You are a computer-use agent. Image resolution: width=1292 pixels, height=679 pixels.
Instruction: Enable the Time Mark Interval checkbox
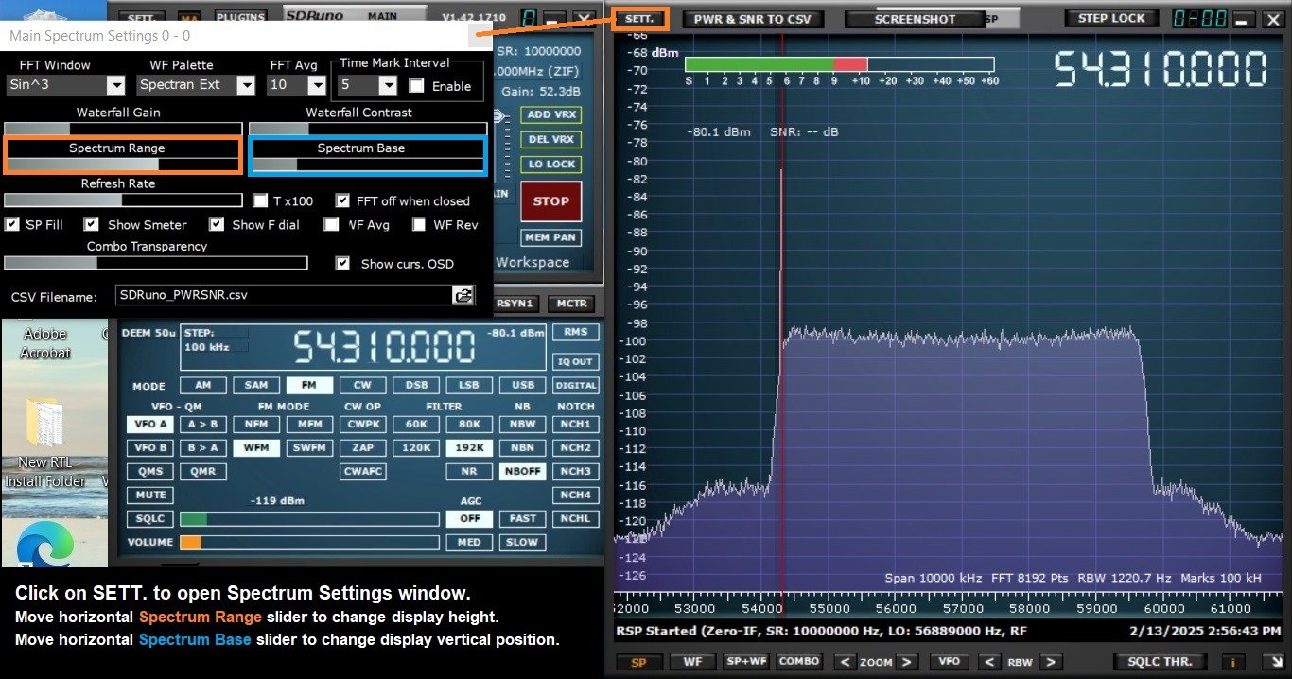[416, 86]
